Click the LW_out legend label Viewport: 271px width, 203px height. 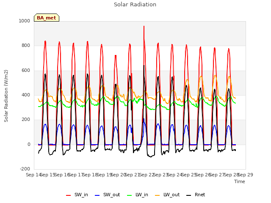pos(171,195)
